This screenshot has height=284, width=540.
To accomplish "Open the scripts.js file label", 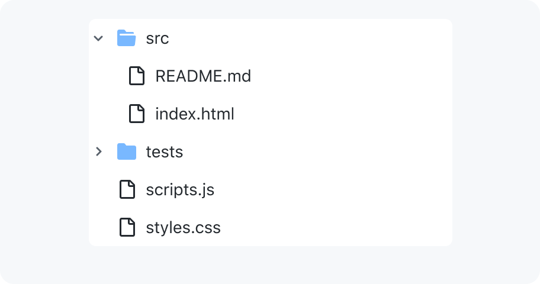I will (x=180, y=190).
